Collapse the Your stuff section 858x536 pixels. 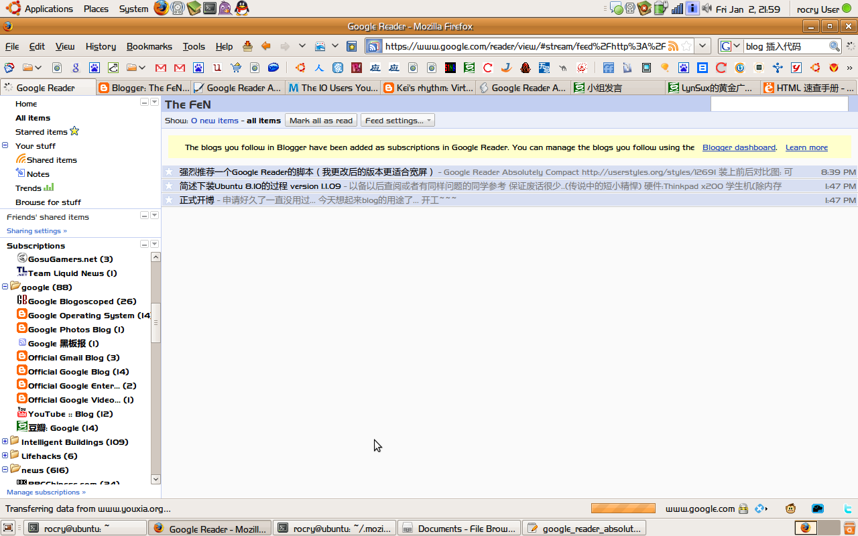coord(5,145)
